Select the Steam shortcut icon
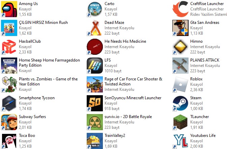227x149 pixels. tap(180, 103)
